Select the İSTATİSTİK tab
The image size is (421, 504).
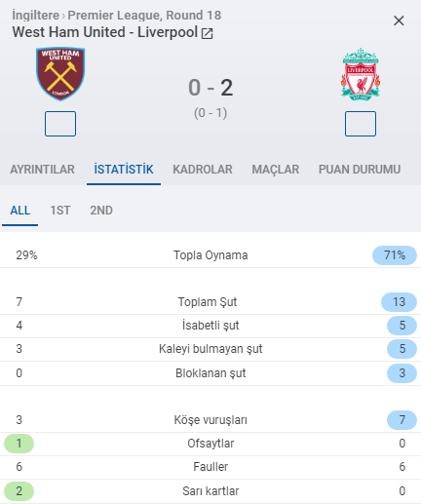click(124, 170)
